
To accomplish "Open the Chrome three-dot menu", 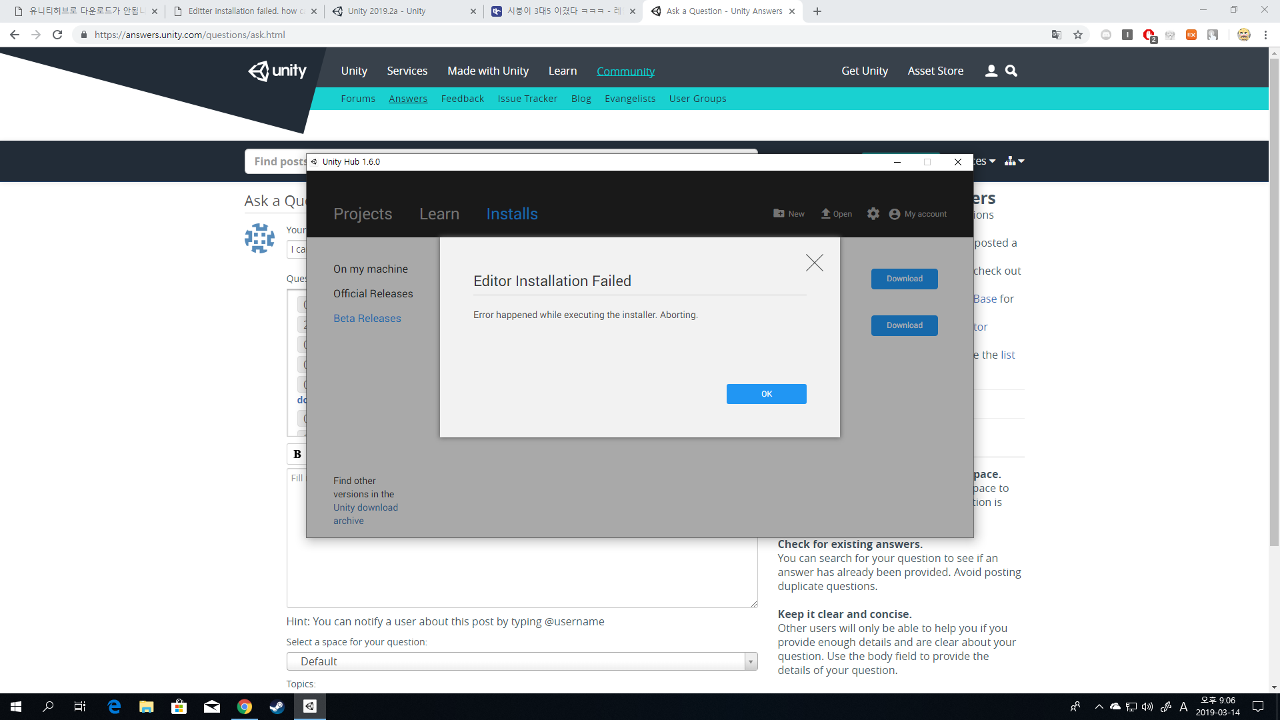I will (1265, 35).
